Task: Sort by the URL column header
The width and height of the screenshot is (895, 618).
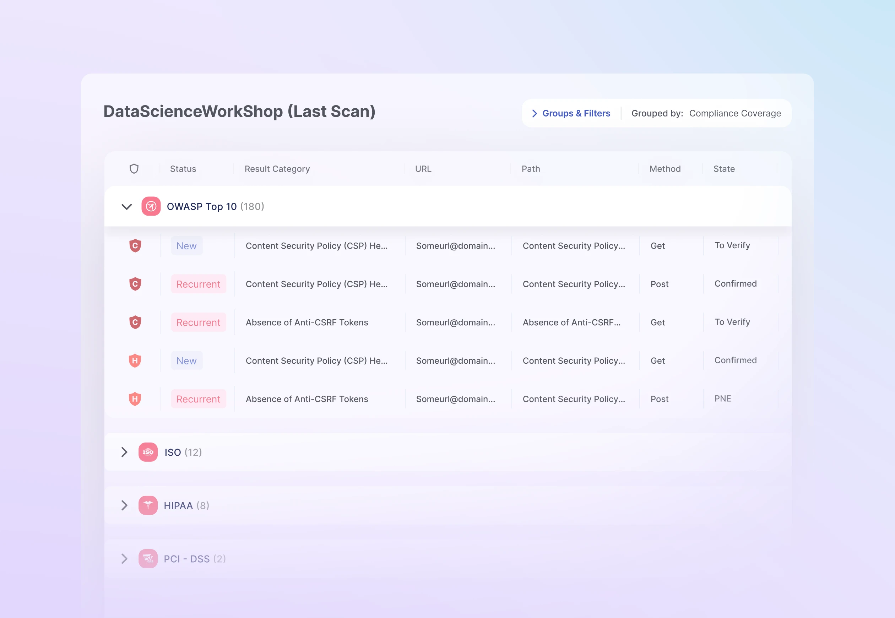Action: tap(423, 169)
